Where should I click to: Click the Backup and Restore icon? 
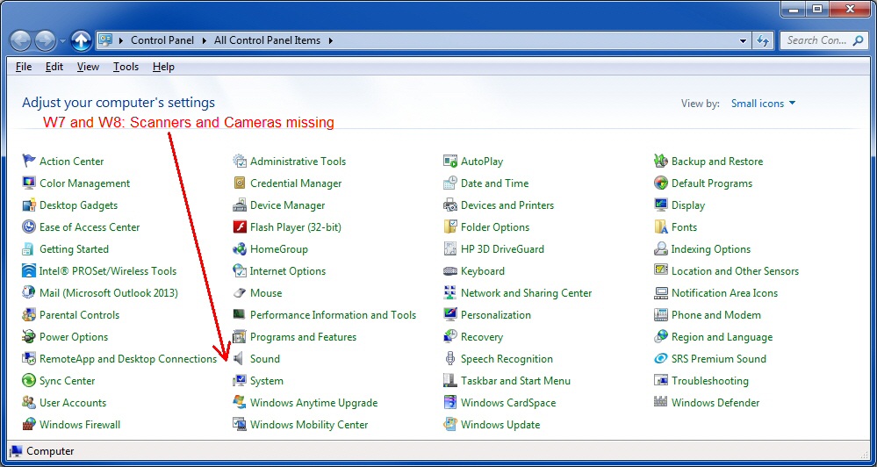(661, 161)
